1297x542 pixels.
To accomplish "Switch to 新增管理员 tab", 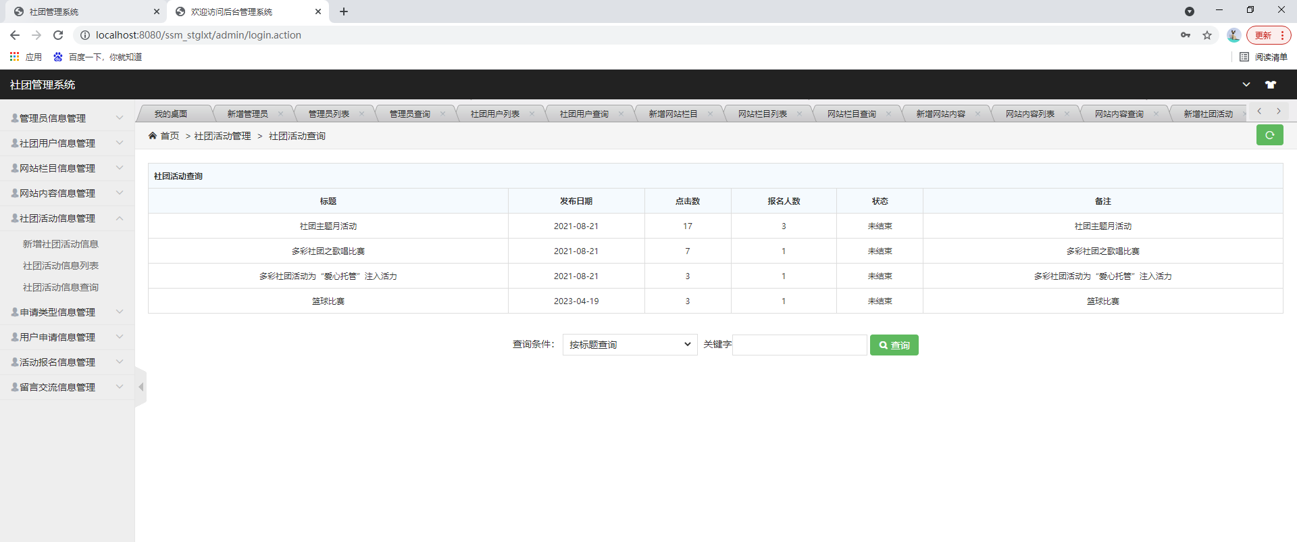I will pos(247,114).
